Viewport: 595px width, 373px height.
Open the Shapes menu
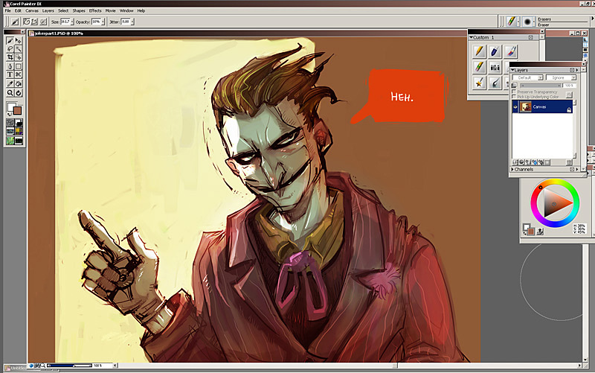(79, 10)
